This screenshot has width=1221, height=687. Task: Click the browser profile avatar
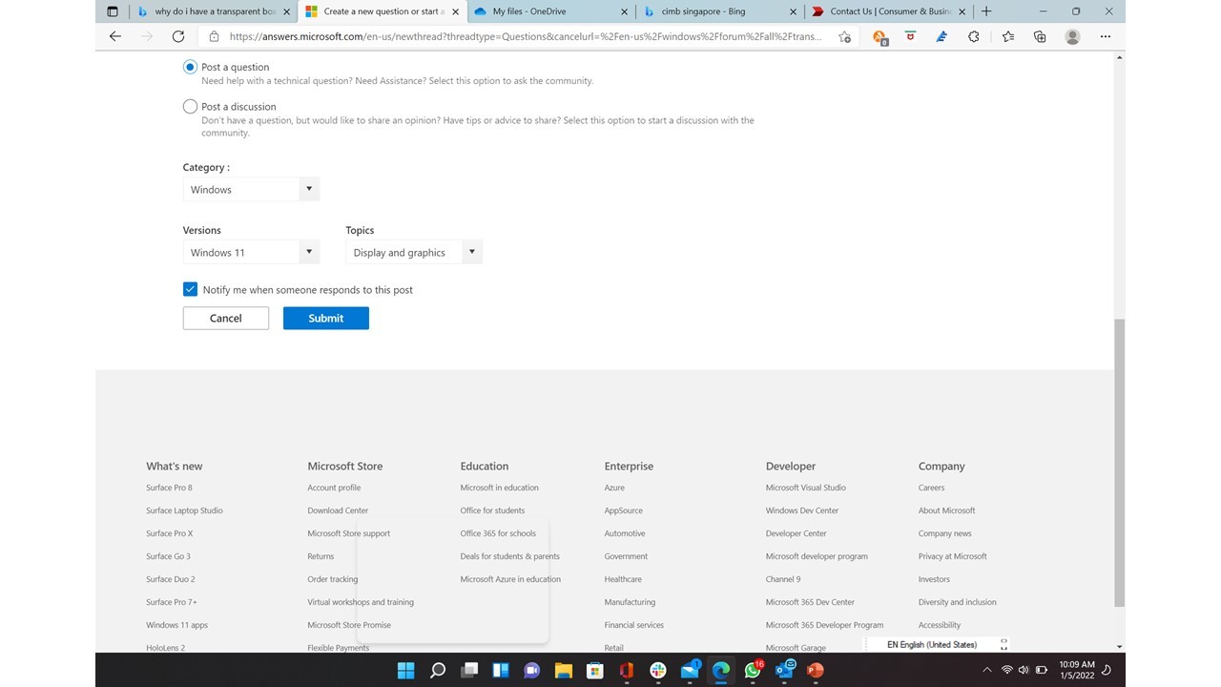coord(1072,36)
